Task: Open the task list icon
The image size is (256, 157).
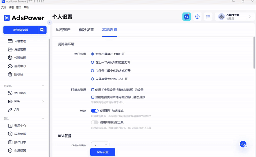Action: point(208,17)
